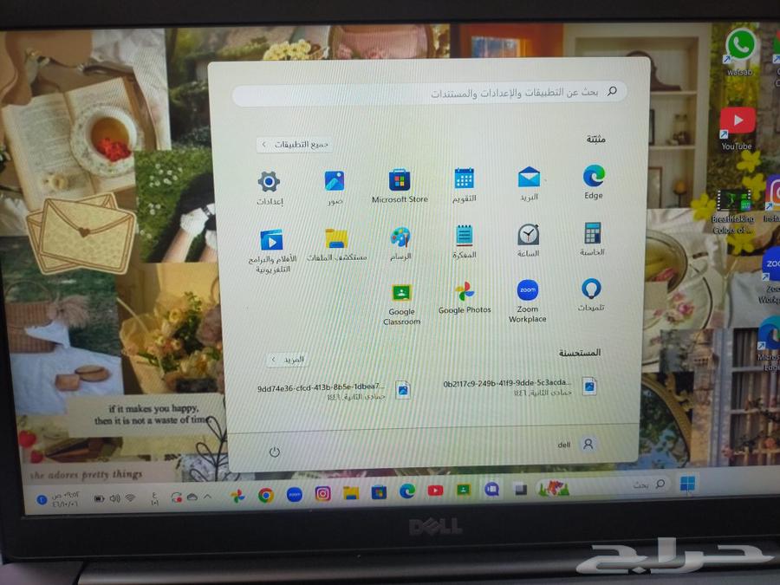780x585 pixels.
Task: Open Google Photos on taskbar
Action: [237, 496]
